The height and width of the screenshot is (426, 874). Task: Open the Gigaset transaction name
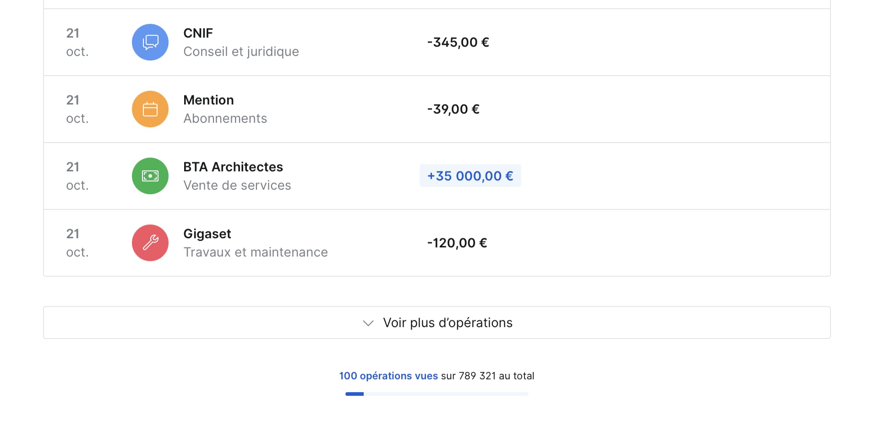(207, 234)
